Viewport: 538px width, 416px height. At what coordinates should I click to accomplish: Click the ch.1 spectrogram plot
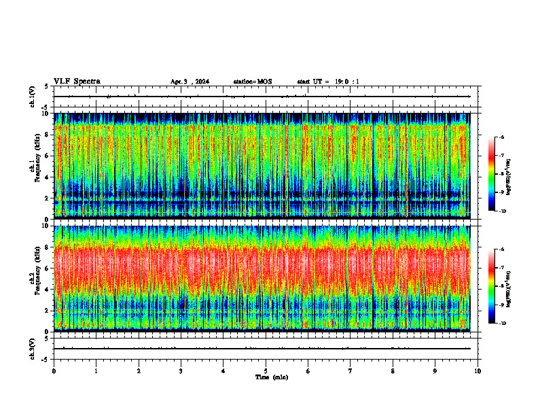(x=262, y=166)
